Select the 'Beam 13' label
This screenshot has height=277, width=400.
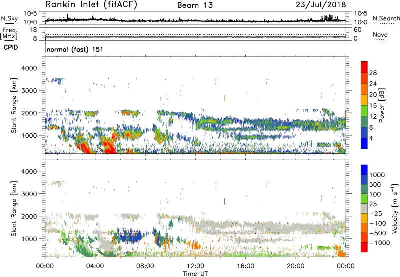click(x=195, y=5)
